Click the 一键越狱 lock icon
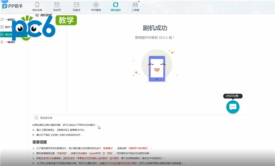Image resolution: width=275 pixels, height=166 pixels. coord(2,42)
